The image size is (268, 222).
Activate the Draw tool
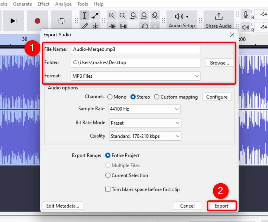pyautogui.click(x=85, y=26)
